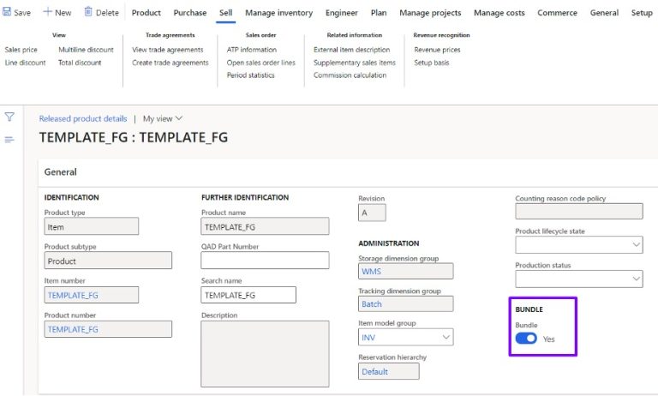Click the Description text area

(x=265, y=354)
